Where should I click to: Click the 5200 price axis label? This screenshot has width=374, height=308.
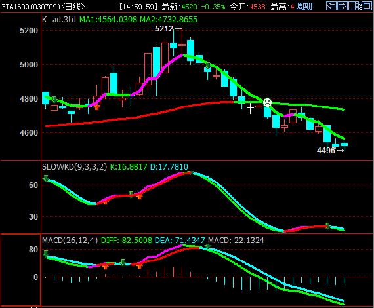tap(29, 31)
